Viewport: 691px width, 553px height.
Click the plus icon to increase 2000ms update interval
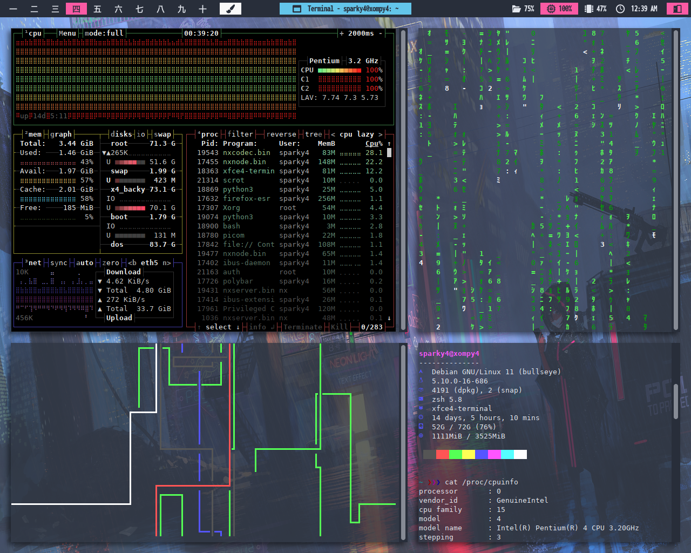[x=342, y=33]
